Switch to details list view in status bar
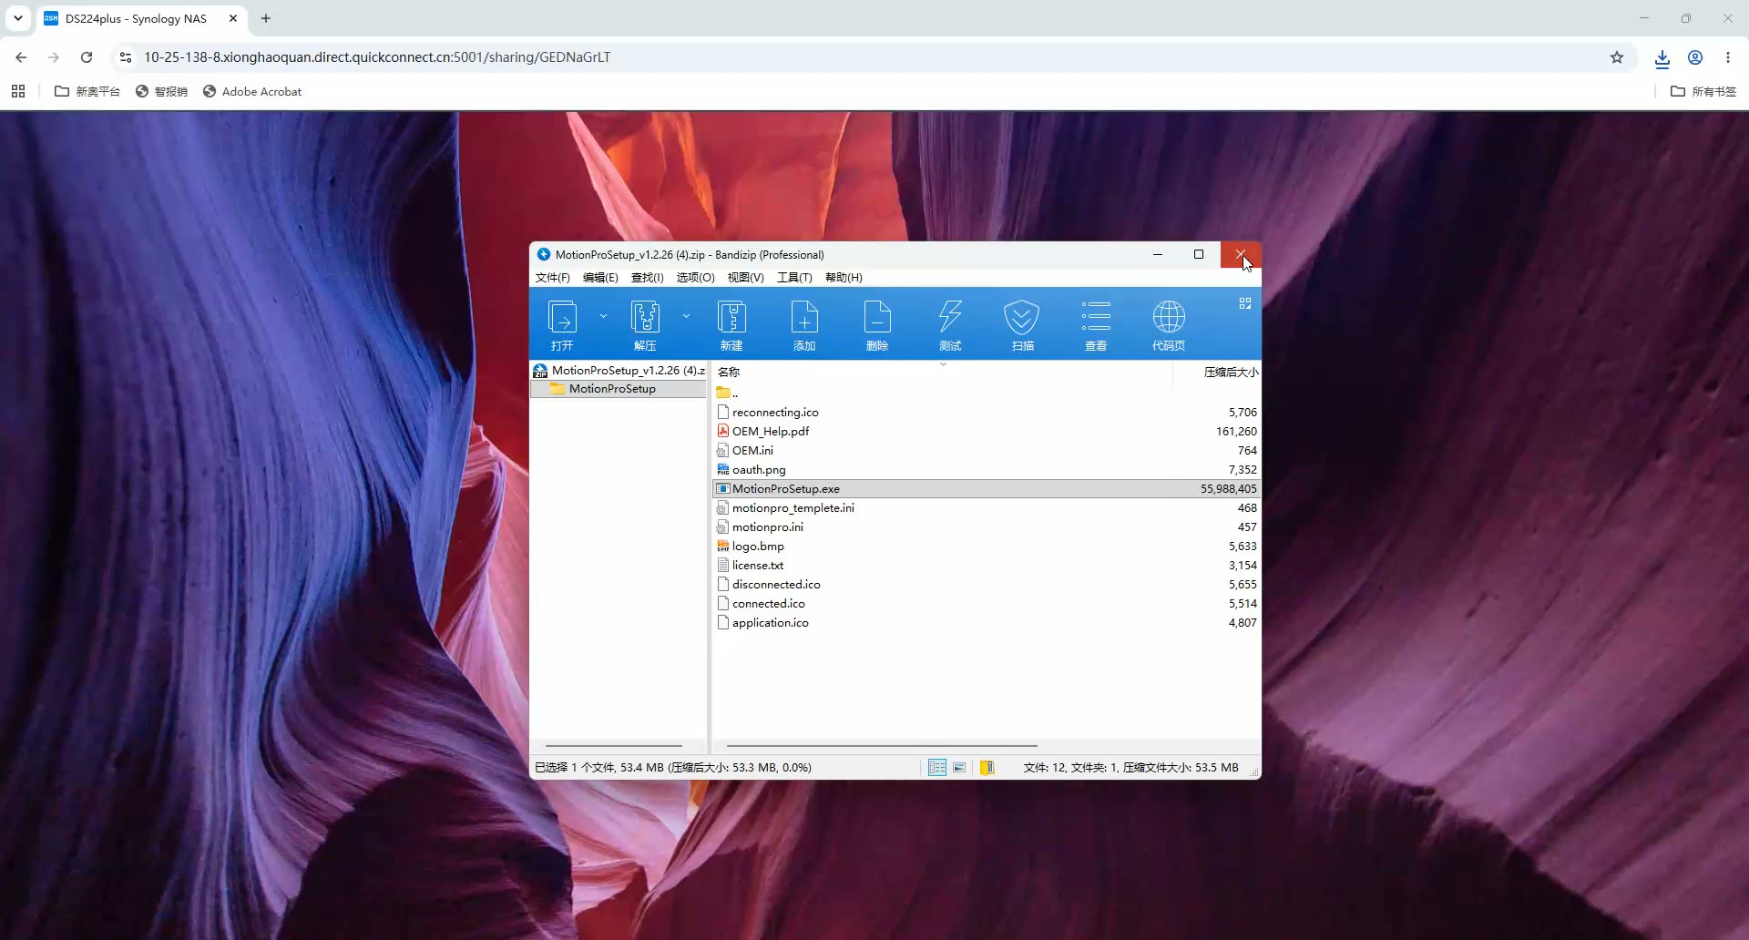This screenshot has height=940, width=1749. coord(937,768)
